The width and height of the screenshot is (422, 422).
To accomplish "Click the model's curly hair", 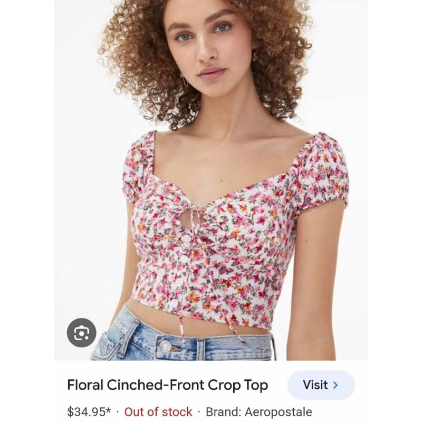I will (x=137, y=63).
